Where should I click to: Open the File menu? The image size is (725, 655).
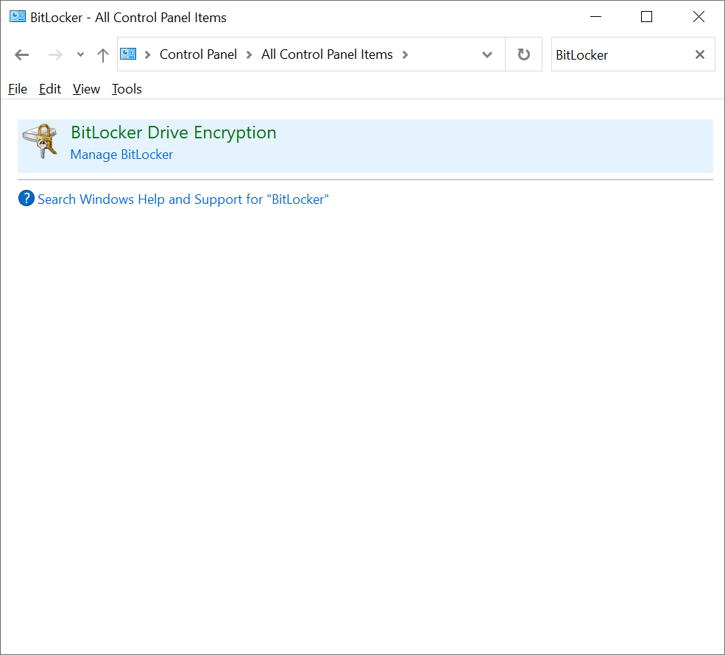coord(18,89)
